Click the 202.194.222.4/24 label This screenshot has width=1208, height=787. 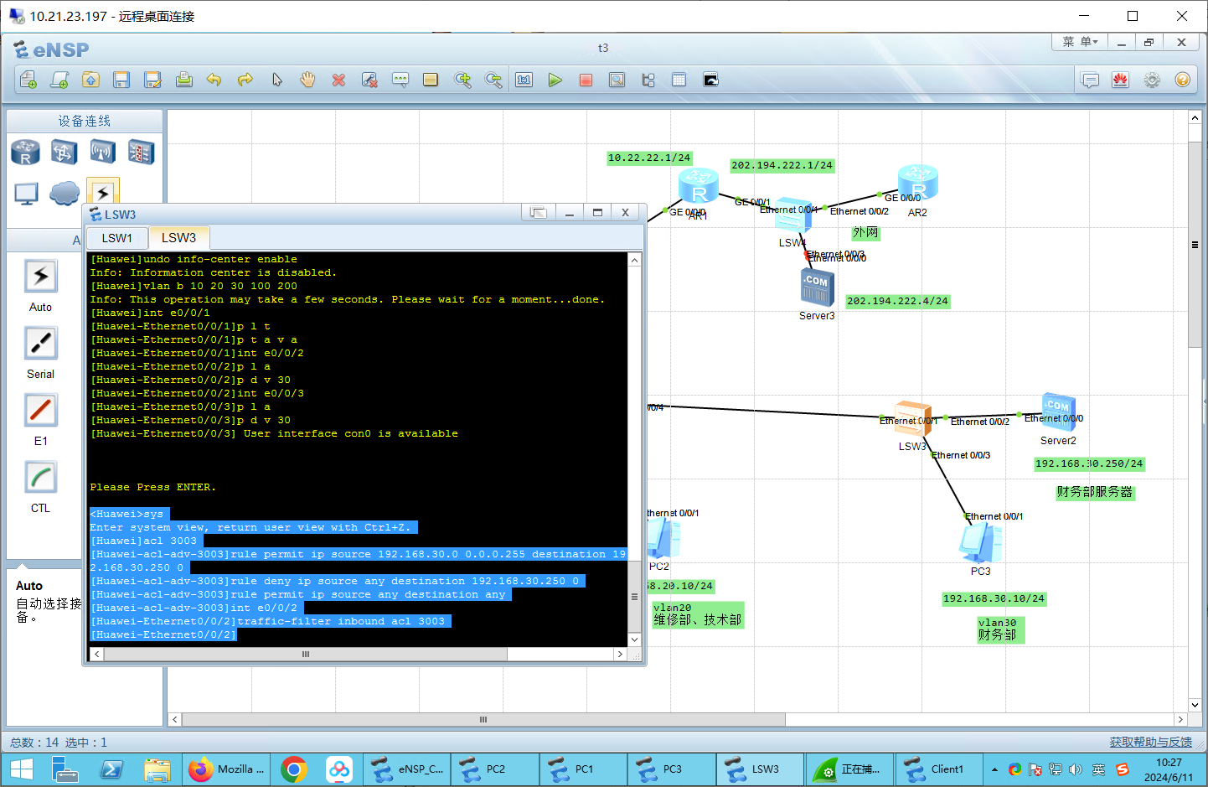pyautogui.click(x=897, y=301)
